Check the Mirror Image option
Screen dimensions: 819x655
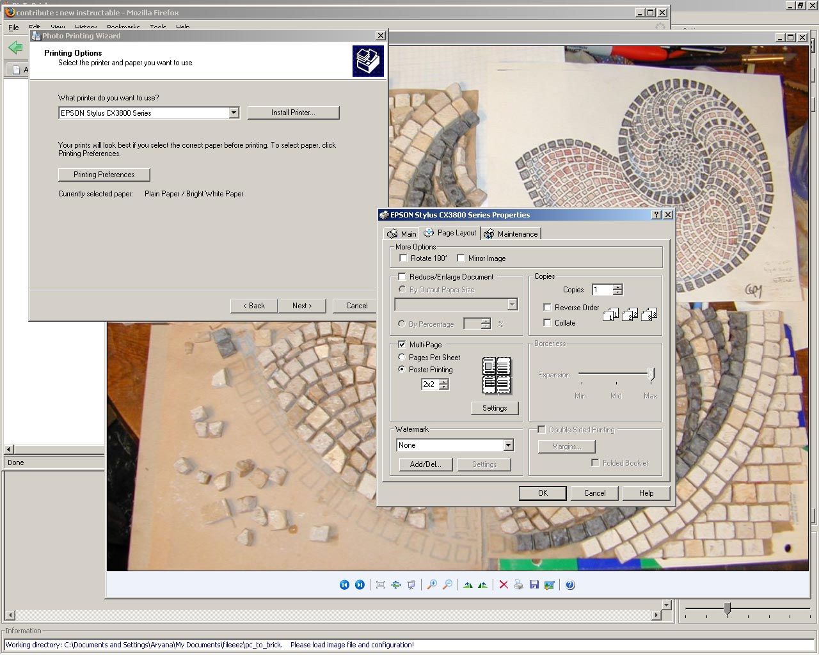461,258
